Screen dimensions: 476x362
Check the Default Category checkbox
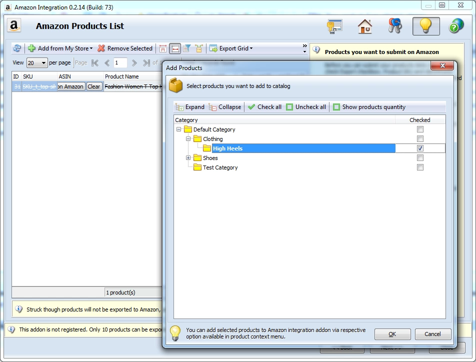[x=420, y=129]
